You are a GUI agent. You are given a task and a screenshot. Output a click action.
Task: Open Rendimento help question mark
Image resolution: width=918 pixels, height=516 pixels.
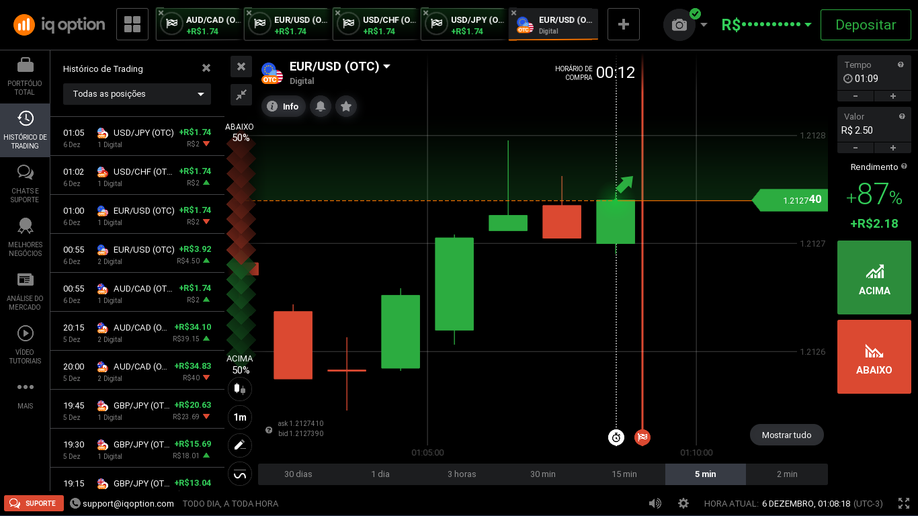pyautogui.click(x=904, y=166)
